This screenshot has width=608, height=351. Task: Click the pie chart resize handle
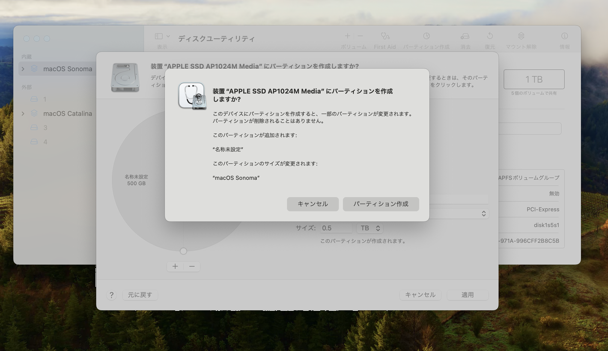(183, 251)
